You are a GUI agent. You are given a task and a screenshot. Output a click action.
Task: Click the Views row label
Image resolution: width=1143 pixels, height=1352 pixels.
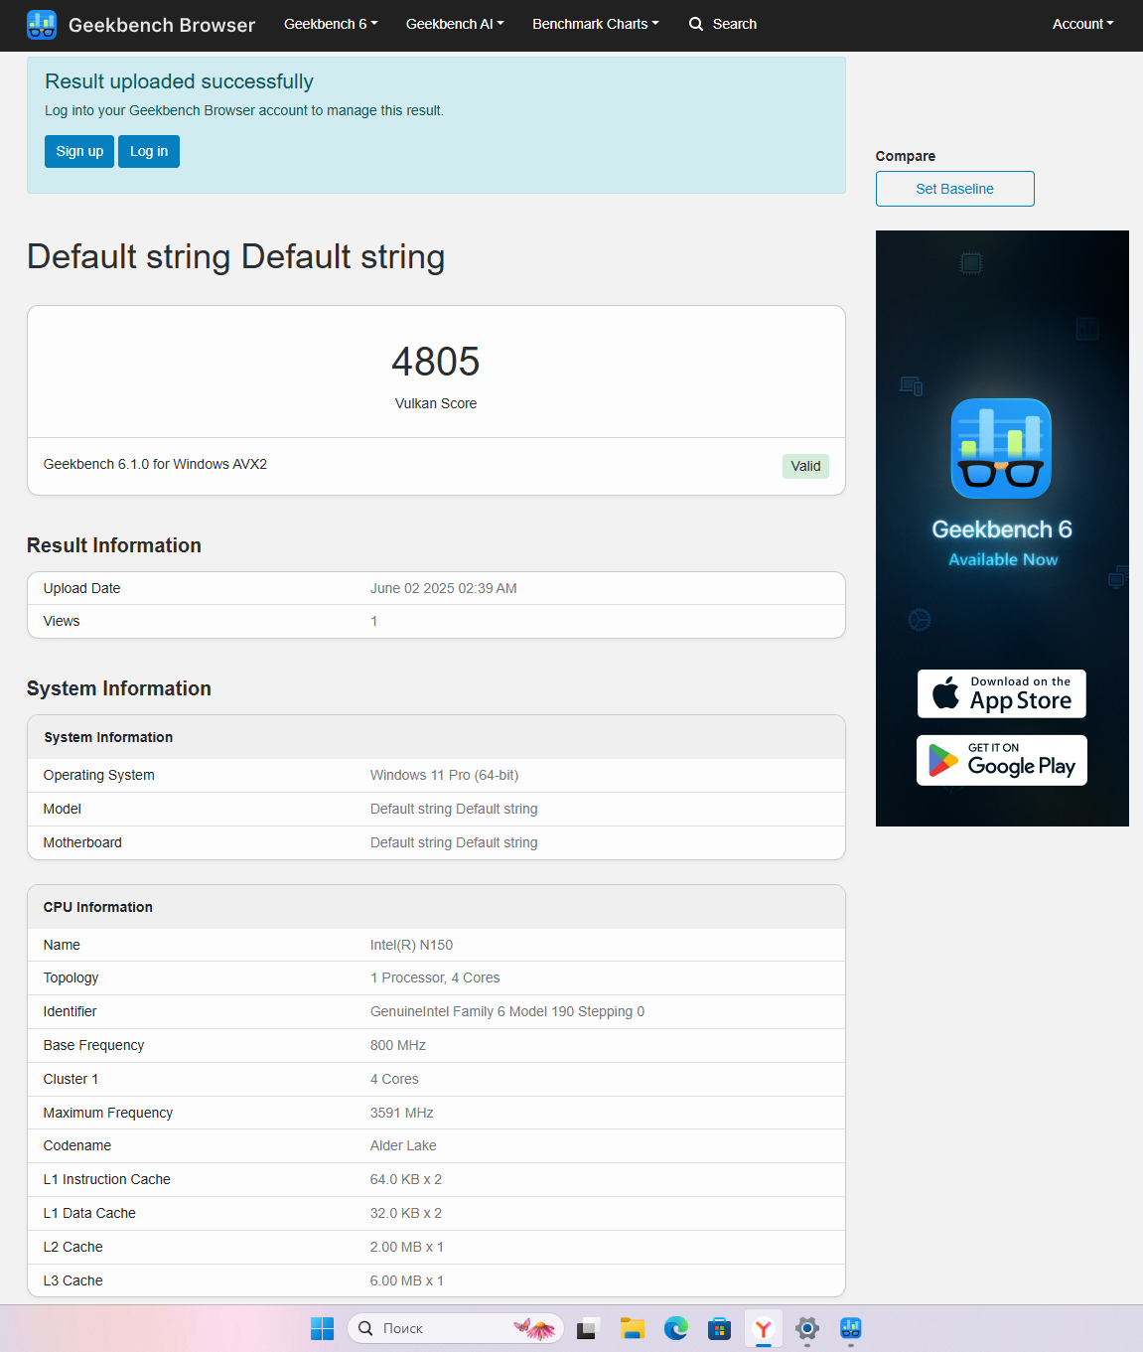click(62, 621)
